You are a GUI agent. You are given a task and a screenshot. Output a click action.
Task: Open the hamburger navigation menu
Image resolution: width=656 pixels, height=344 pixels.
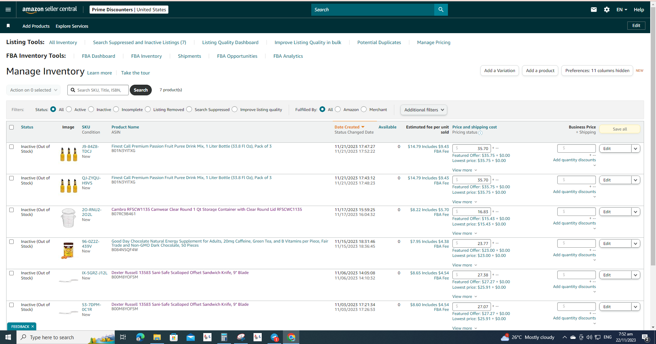8,10
